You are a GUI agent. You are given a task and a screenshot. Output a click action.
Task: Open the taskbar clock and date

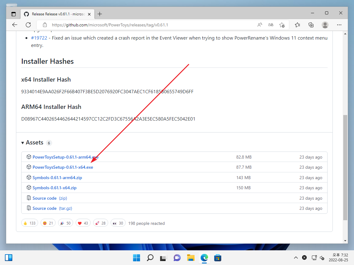point(338,258)
